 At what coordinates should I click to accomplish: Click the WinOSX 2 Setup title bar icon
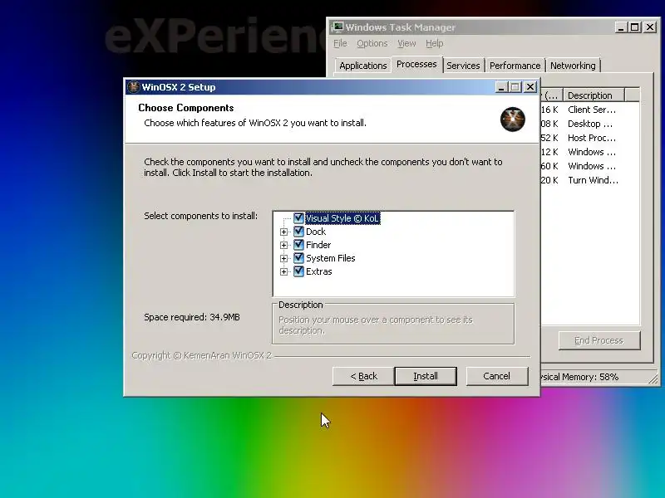(134, 87)
